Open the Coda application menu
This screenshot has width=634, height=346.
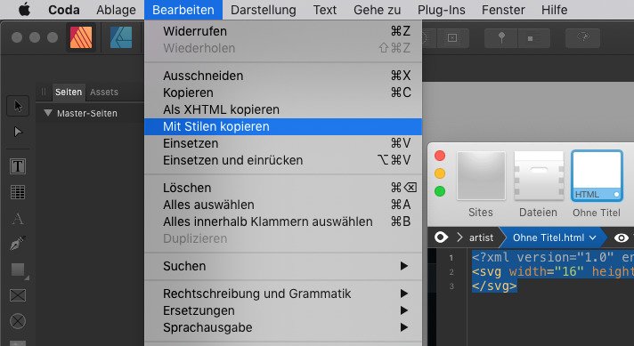(64, 10)
